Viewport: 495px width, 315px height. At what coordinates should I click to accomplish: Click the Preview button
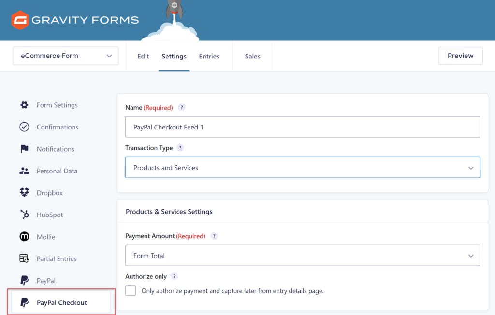460,56
